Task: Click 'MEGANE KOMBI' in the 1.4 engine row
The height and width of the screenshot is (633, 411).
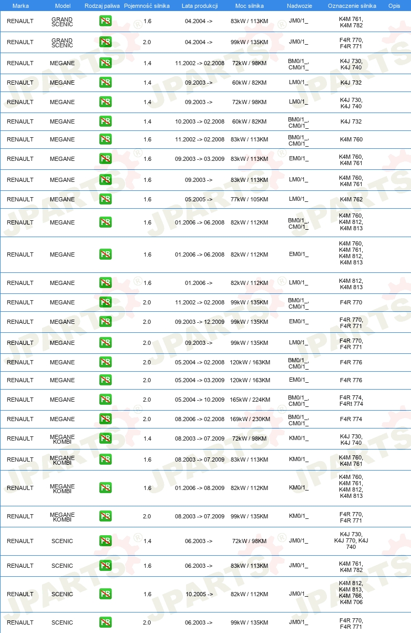Action: click(62, 439)
